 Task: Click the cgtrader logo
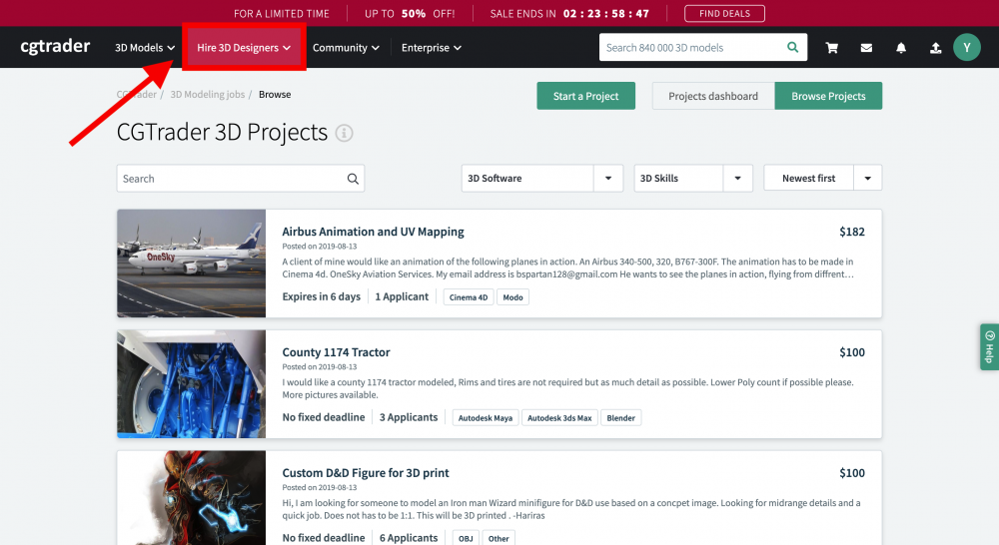[55, 47]
